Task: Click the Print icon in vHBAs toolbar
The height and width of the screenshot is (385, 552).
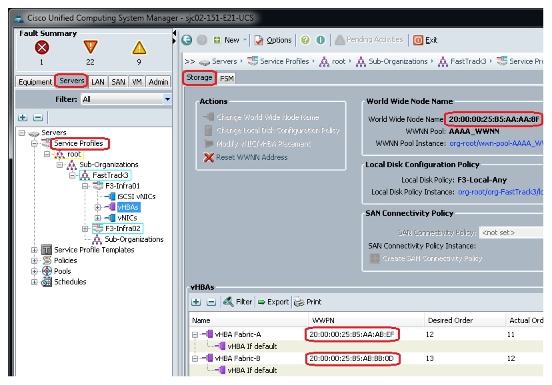Action: [299, 302]
